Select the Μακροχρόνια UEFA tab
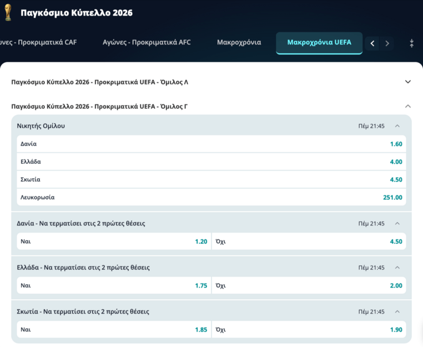423x347 pixels. pos(319,42)
